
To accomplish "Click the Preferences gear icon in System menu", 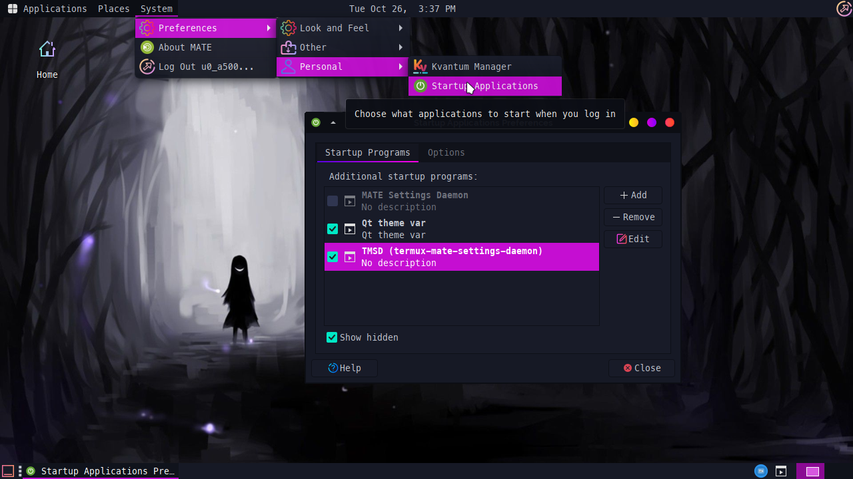I will 147,28.
